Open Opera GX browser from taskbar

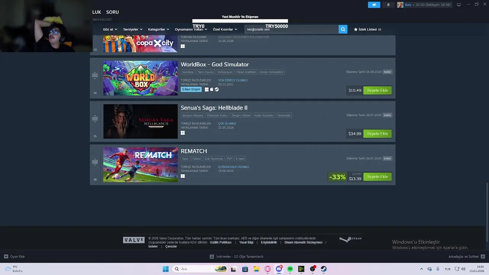tap(267, 269)
